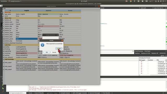The height and width of the screenshot is (94, 167).
Task: Click Replace & Find in Qt Creator
Action: tap(146, 53)
